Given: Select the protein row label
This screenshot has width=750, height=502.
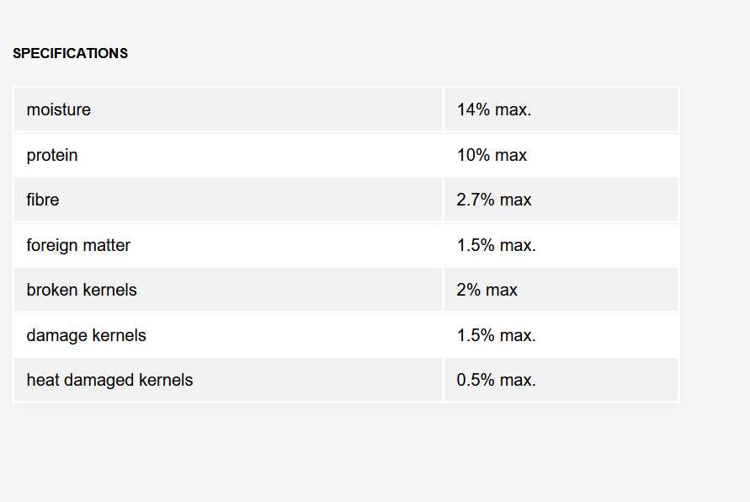Looking at the screenshot, I should click(x=52, y=156).
